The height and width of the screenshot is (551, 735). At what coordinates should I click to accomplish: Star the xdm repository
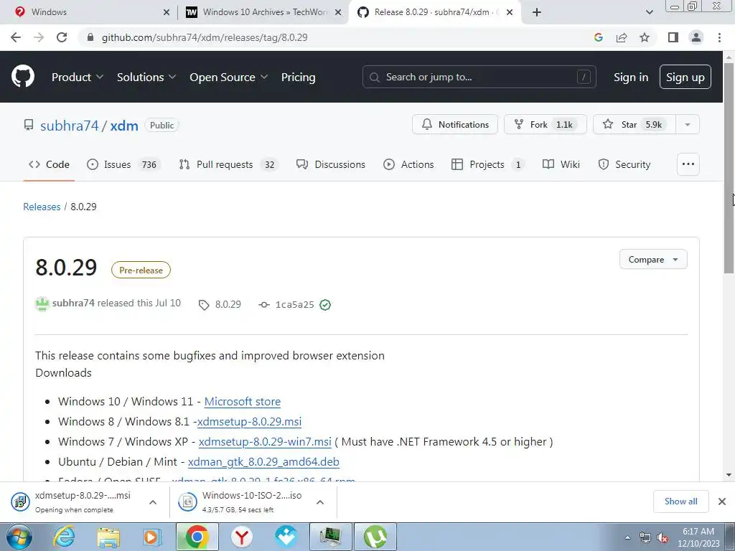click(x=635, y=125)
